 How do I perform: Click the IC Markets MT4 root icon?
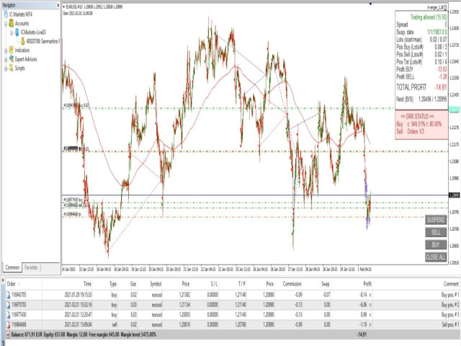click(x=6, y=14)
